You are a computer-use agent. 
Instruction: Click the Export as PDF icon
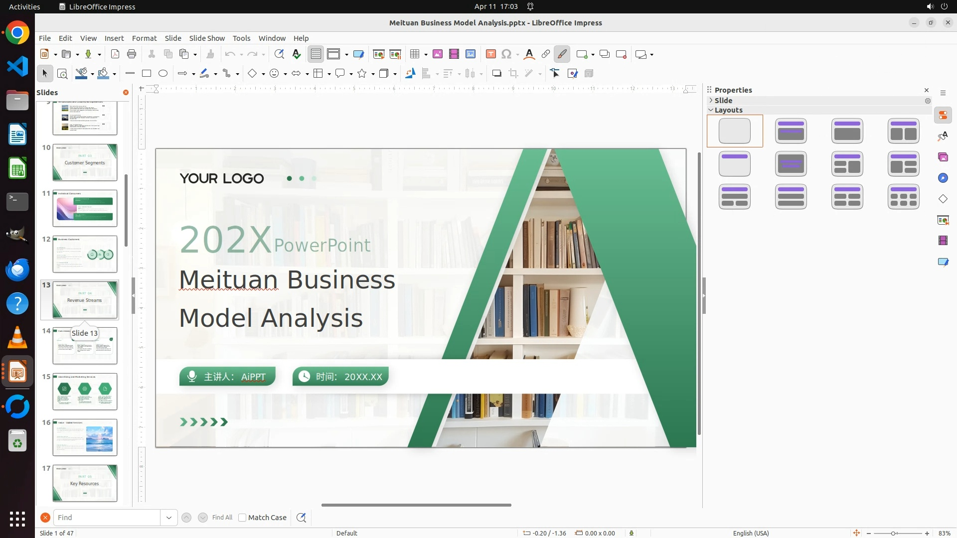click(x=115, y=54)
